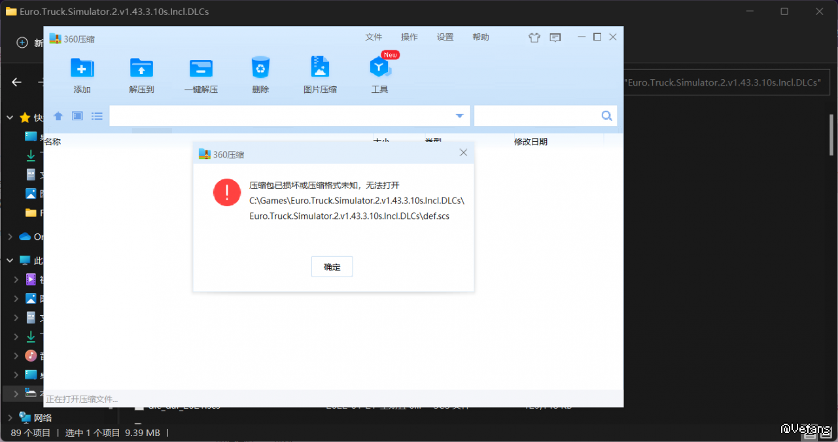Click the archive path text in the error dialog

pyautogui.click(x=357, y=208)
